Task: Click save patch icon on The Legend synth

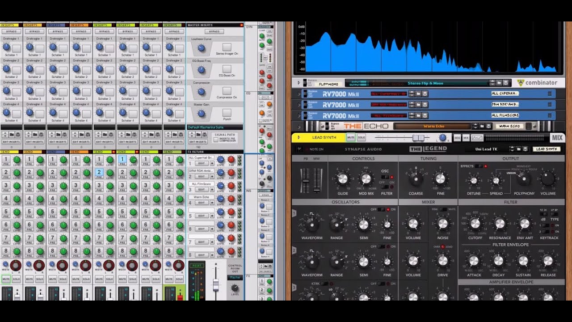Action: [x=526, y=149]
